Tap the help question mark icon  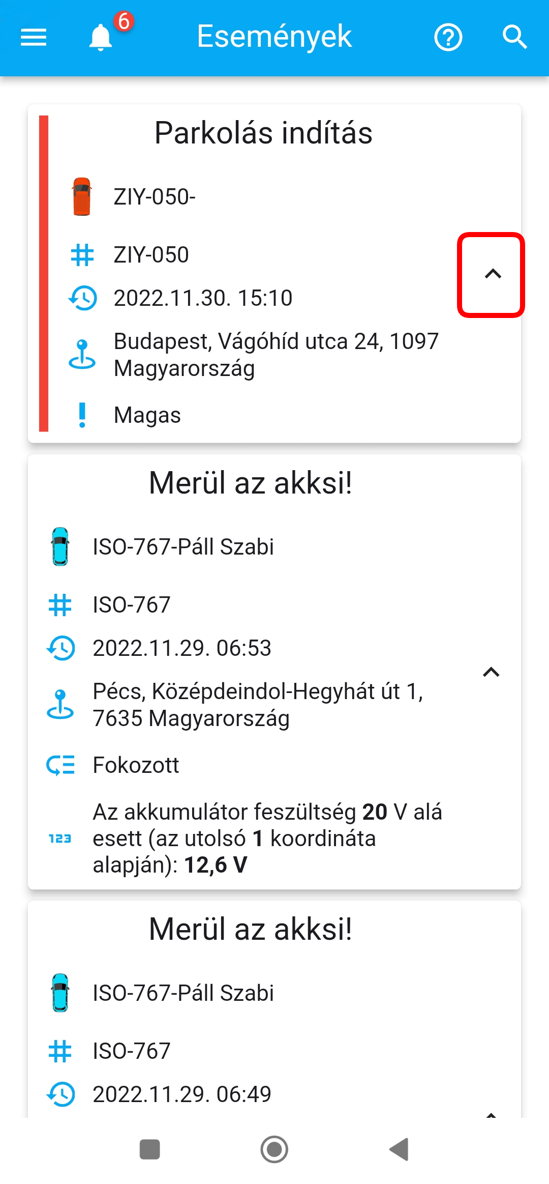pyautogui.click(x=448, y=37)
